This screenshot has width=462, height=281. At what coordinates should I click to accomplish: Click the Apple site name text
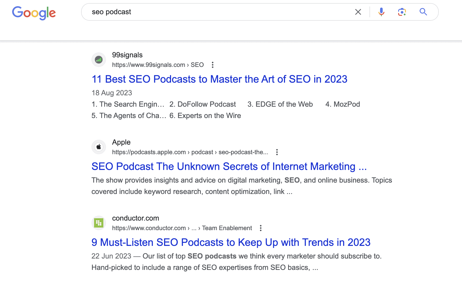pyautogui.click(x=121, y=142)
